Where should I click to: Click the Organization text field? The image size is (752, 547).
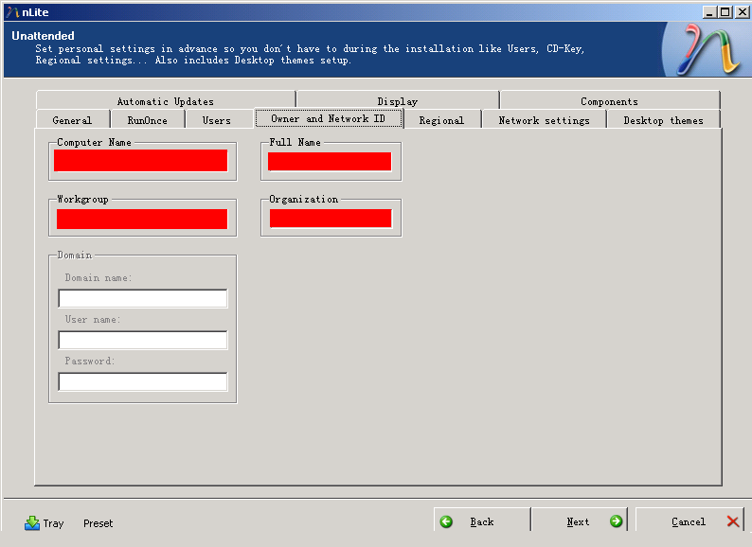coord(330,219)
